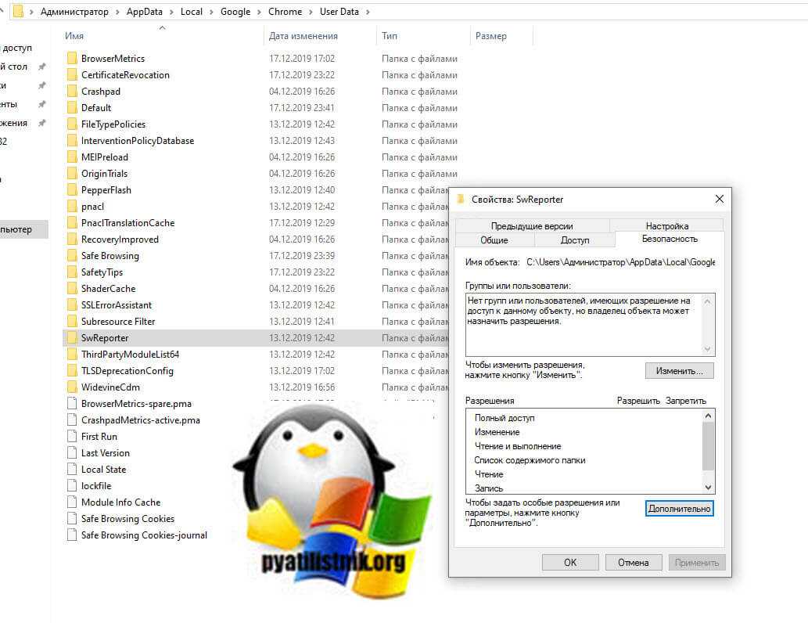Click the First Run file icon

72,437
